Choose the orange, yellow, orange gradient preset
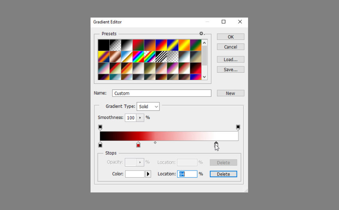Viewport: 339px width, 210px height. coord(184,45)
